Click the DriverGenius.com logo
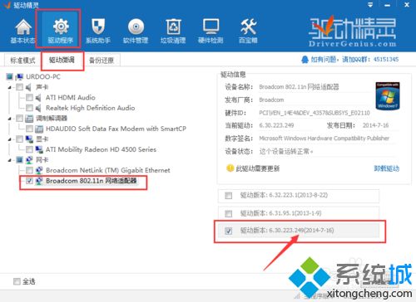 353,32
